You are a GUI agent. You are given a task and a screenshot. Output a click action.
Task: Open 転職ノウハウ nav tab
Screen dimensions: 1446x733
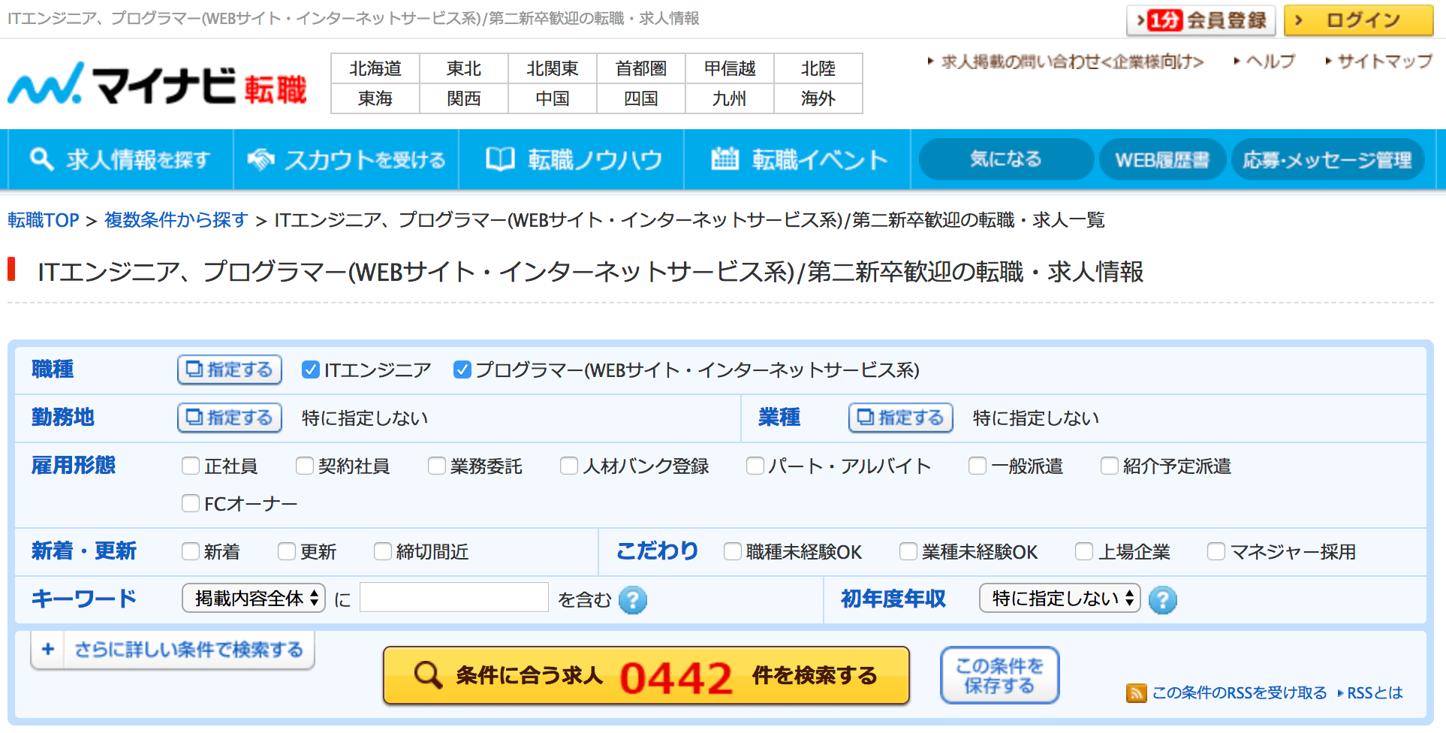(571, 159)
